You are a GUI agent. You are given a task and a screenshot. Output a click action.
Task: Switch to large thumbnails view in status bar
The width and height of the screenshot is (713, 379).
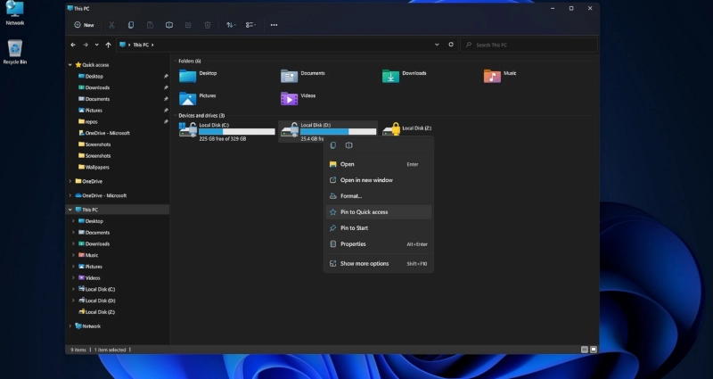click(594, 350)
